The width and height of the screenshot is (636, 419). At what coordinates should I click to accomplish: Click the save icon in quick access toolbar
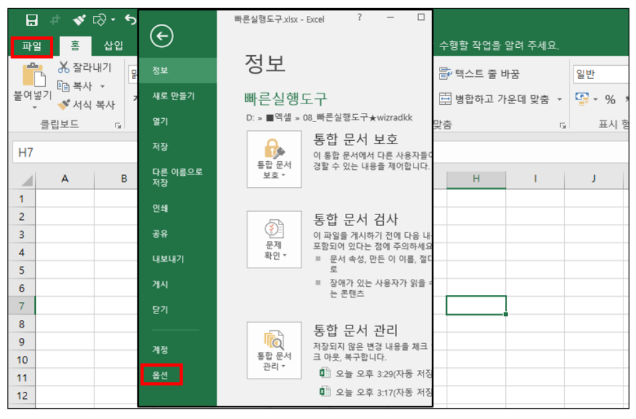(x=32, y=20)
